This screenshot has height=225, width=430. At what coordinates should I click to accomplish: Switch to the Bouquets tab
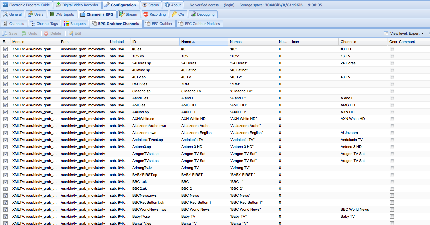[x=75, y=24]
